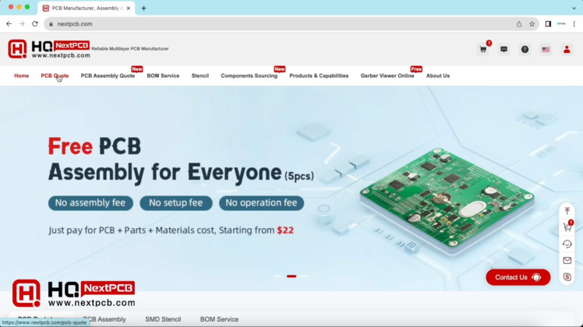Open BOM Service in navigation bar
This screenshot has width=583, height=327.
[163, 76]
